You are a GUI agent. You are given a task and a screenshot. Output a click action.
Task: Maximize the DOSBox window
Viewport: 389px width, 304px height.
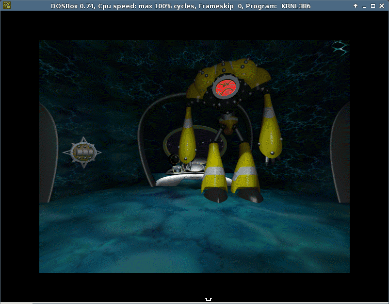tap(373, 6)
